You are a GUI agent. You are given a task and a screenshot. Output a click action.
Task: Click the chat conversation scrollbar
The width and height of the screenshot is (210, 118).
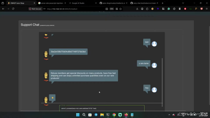pos(162,82)
